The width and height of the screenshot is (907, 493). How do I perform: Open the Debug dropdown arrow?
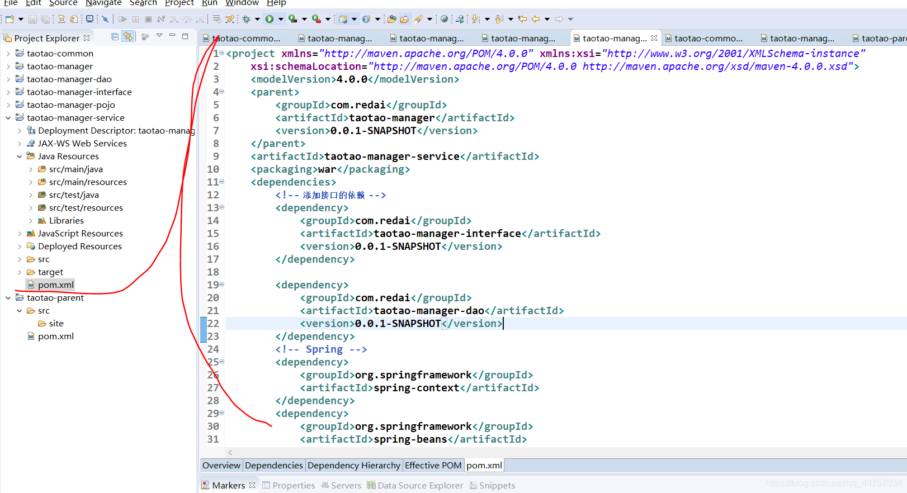pos(257,19)
